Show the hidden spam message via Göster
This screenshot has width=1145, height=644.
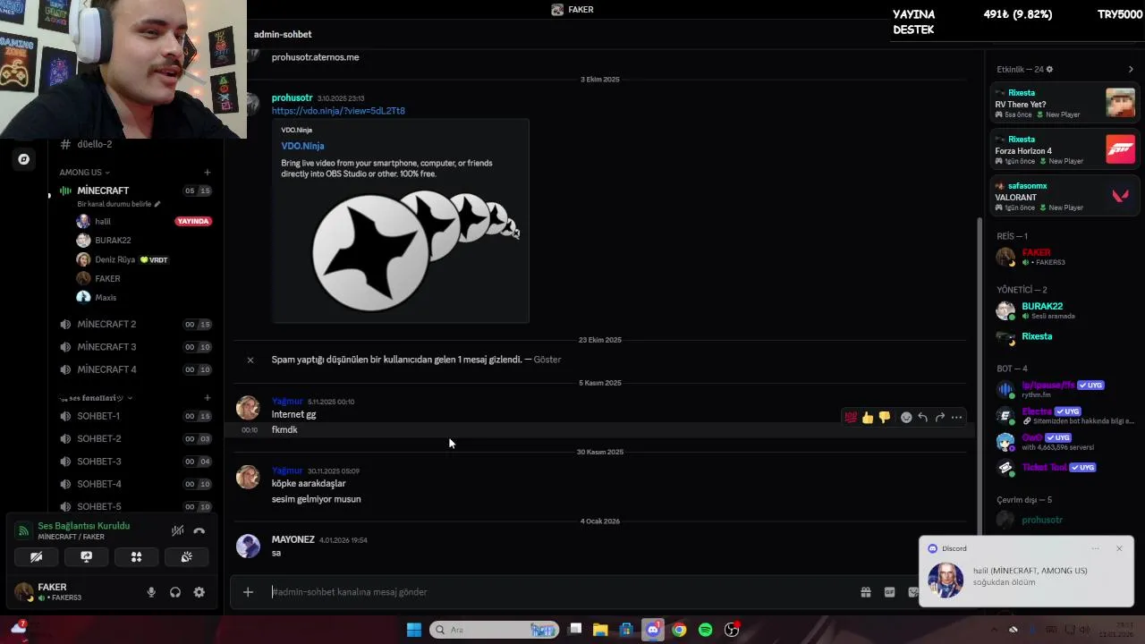547,360
